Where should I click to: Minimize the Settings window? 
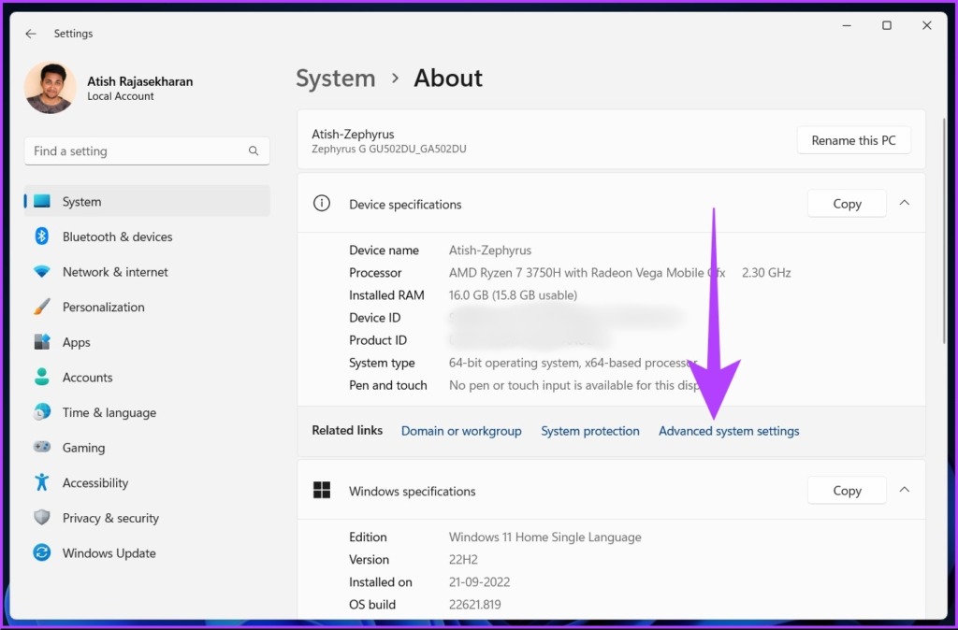pos(847,25)
